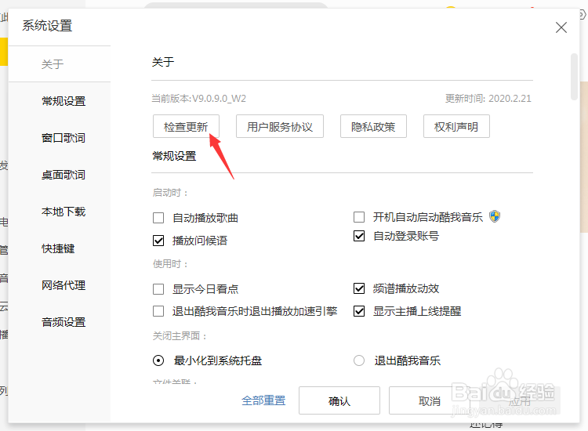Open 桌面歌词 settings
This screenshot has height=431, width=588.
[x=64, y=175]
